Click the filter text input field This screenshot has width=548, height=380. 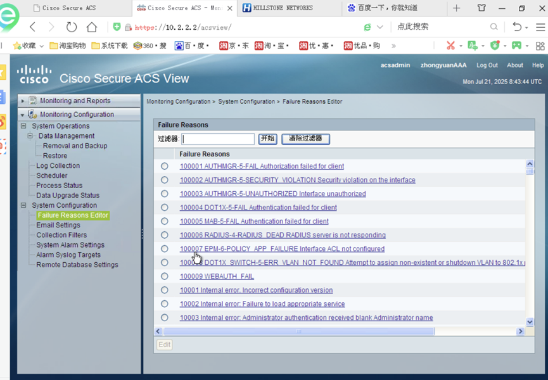pyautogui.click(x=218, y=139)
